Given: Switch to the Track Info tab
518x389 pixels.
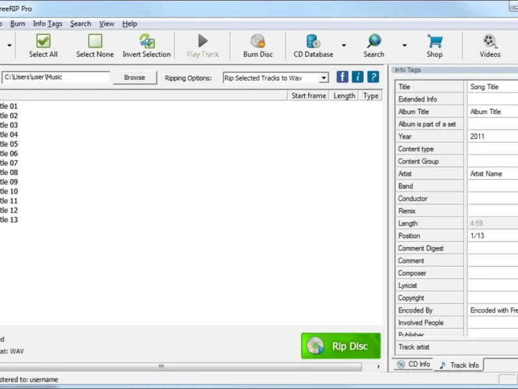Looking at the screenshot, I should (x=458, y=365).
